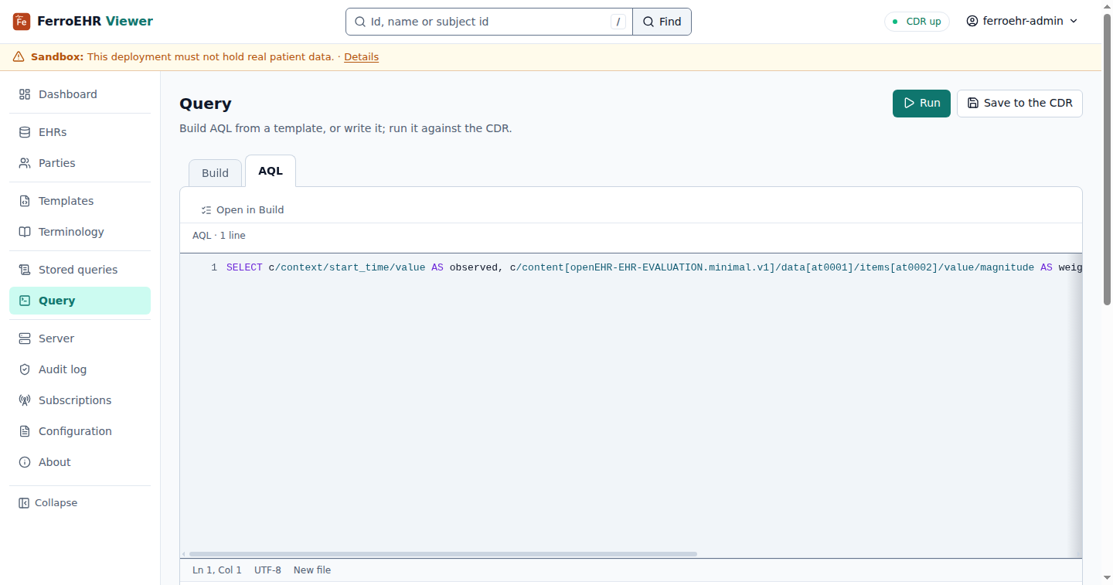The image size is (1113, 585).
Task: Click the Server rack icon
Action: tap(25, 338)
